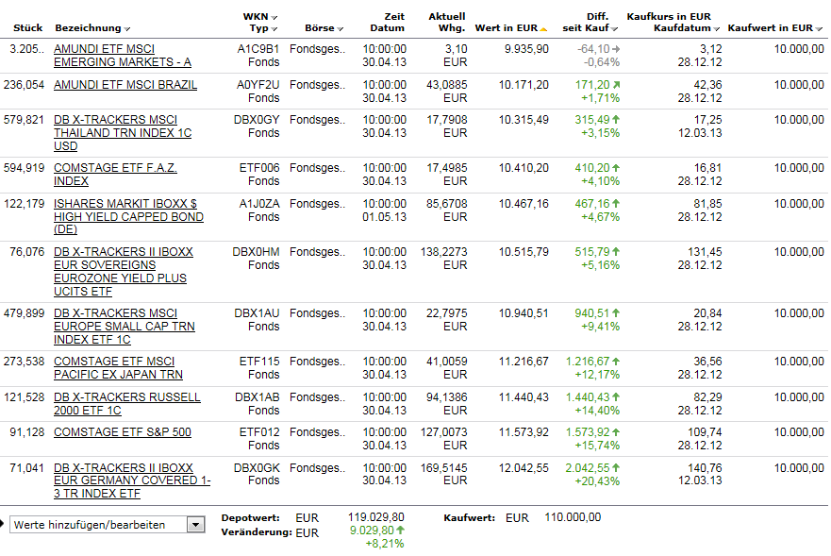Select WKN code ETF115
Screen dimensions: 831x556
click(x=259, y=362)
